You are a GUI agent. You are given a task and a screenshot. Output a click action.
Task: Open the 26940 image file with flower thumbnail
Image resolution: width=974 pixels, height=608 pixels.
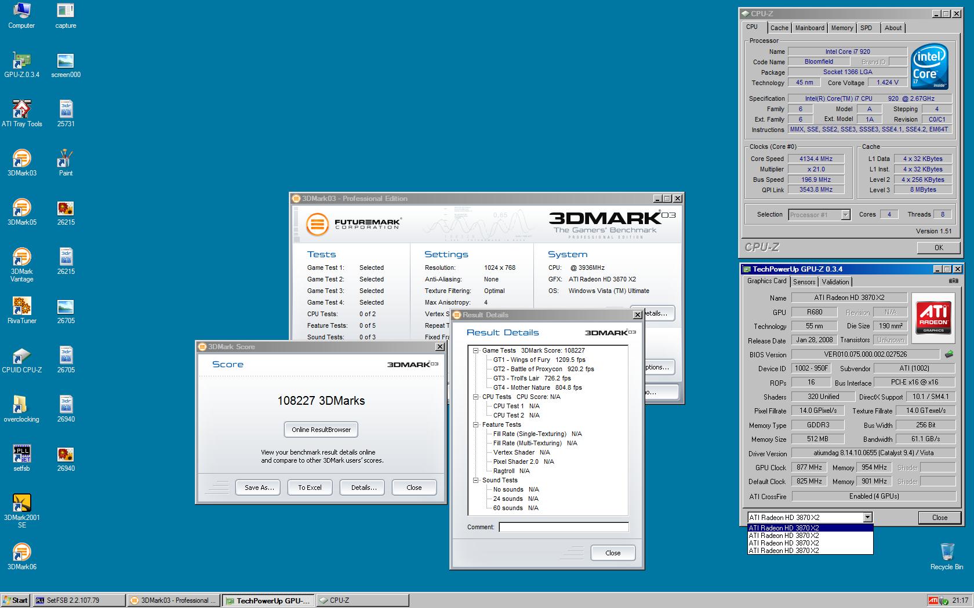(x=66, y=458)
